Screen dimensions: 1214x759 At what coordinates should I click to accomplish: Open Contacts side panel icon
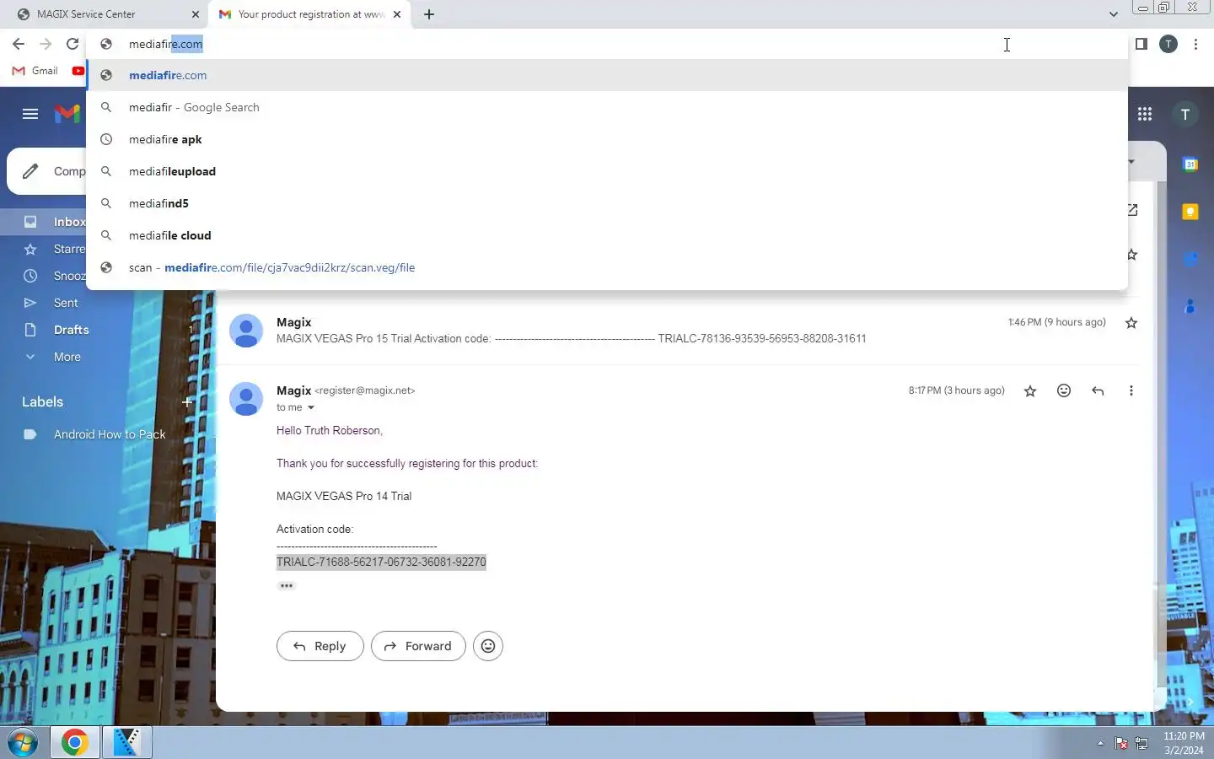coord(1190,306)
